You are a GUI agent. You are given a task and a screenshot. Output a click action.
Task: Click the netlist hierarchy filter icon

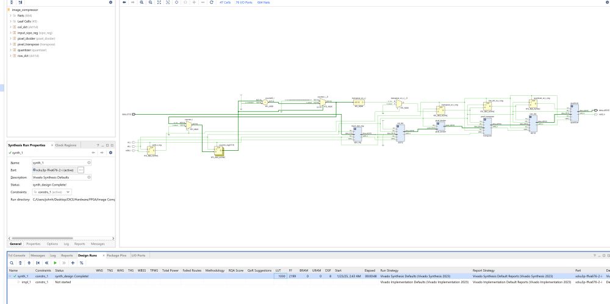pyautogui.click(x=20, y=2)
